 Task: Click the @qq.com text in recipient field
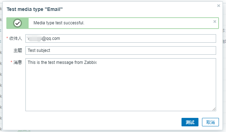pos(51,38)
